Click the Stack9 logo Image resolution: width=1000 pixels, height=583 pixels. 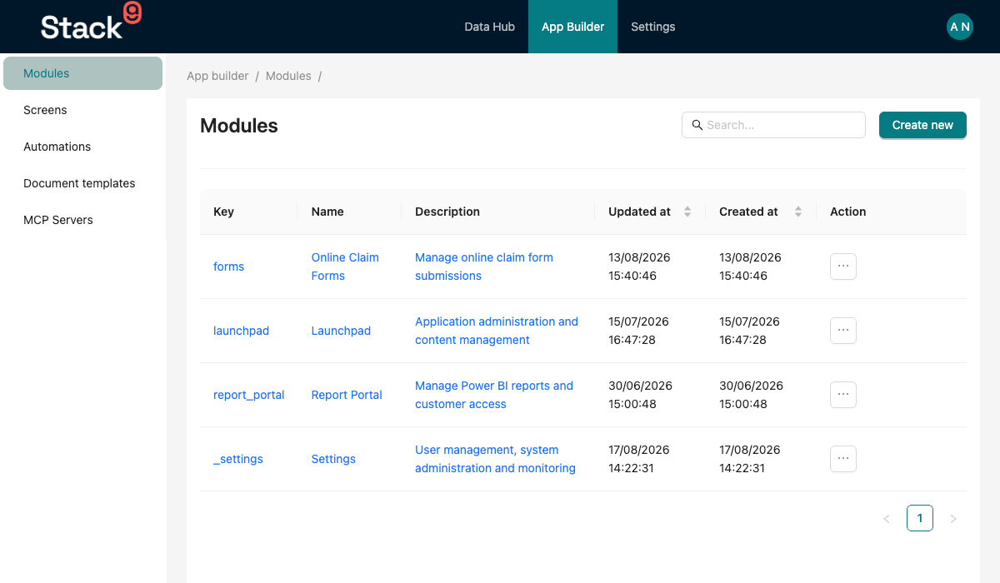91,22
